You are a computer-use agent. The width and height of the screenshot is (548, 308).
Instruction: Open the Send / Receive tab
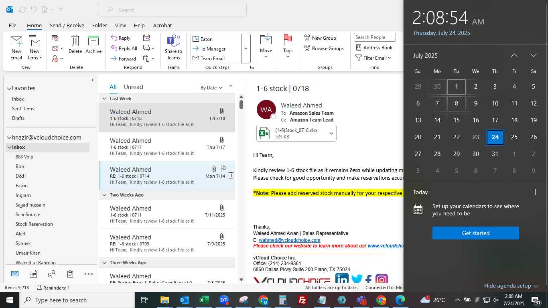[67, 25]
